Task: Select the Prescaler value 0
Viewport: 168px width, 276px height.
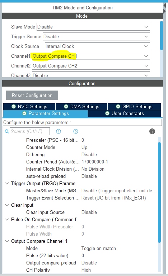Action: (x=83, y=140)
